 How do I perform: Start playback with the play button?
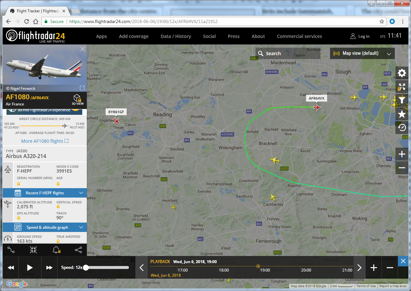point(30,268)
